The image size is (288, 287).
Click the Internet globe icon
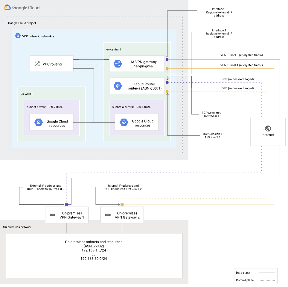(x=268, y=129)
